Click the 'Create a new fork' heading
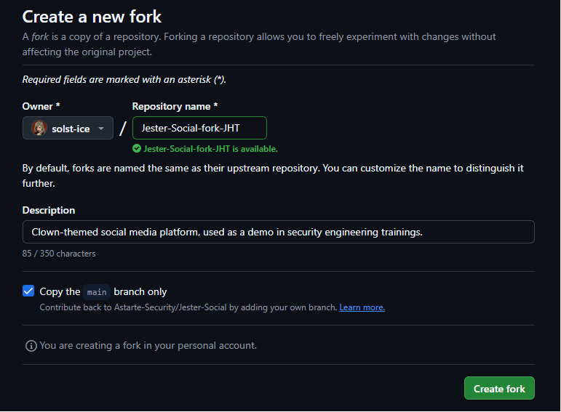Image resolution: width=561 pixels, height=412 pixels. 92,17
